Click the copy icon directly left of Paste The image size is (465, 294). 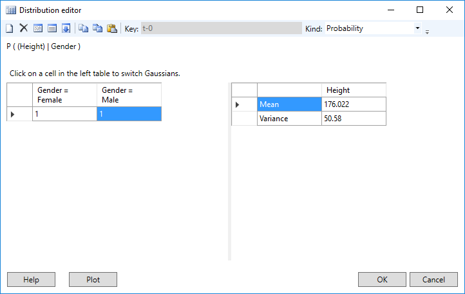[97, 28]
